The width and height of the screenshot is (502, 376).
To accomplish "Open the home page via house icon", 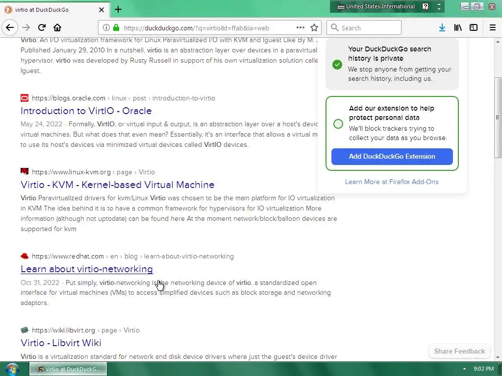I will tap(57, 27).
